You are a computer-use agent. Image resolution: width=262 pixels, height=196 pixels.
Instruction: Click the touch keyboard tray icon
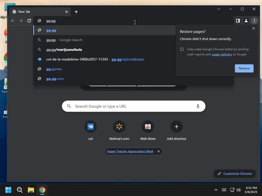224,190
